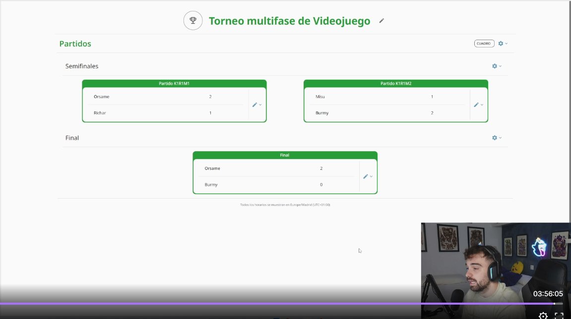Click the Partidos section heading

click(x=75, y=44)
